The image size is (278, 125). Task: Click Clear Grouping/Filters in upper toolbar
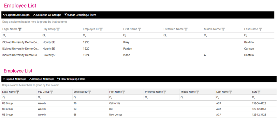pos(80,15)
